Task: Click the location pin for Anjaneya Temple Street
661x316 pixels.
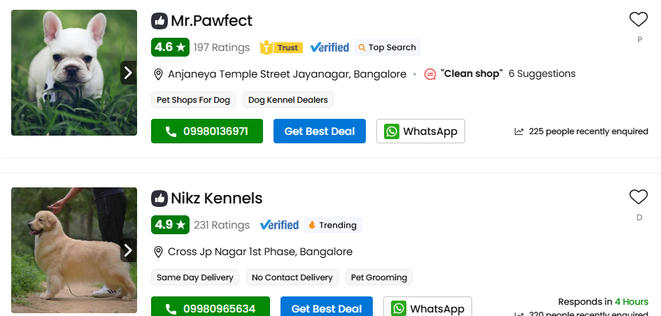Action: point(158,74)
